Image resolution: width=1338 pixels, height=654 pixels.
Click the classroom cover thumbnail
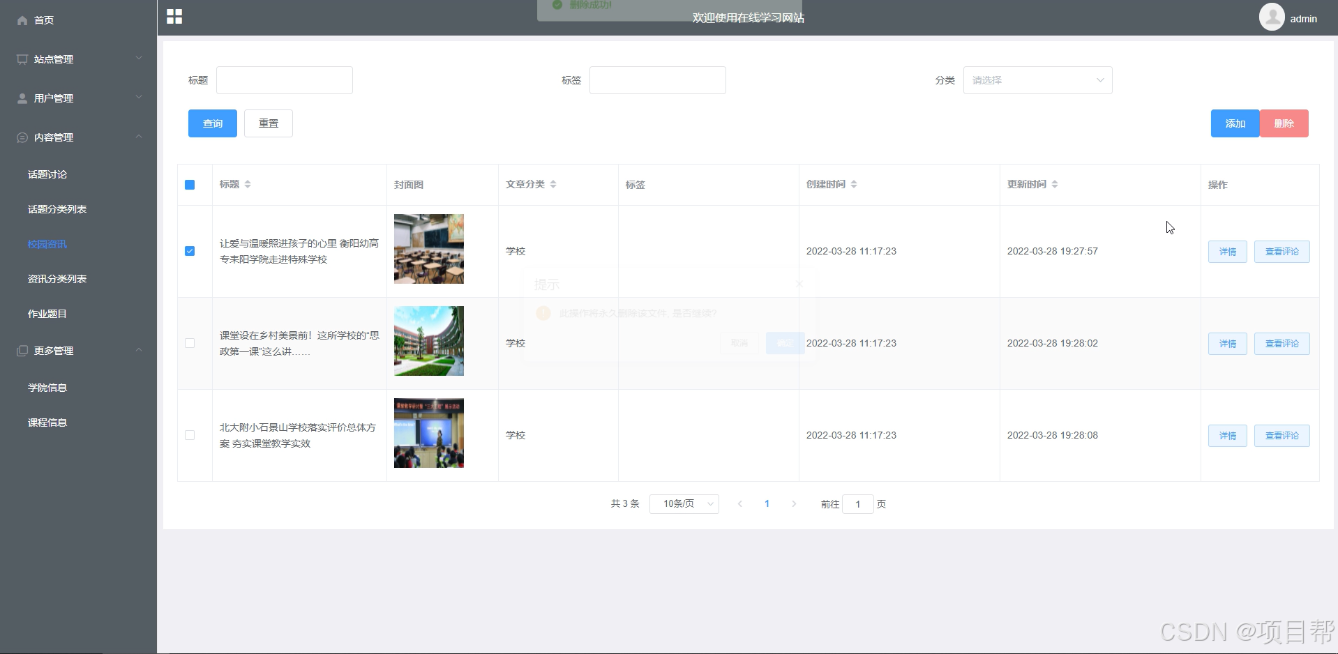[429, 249]
